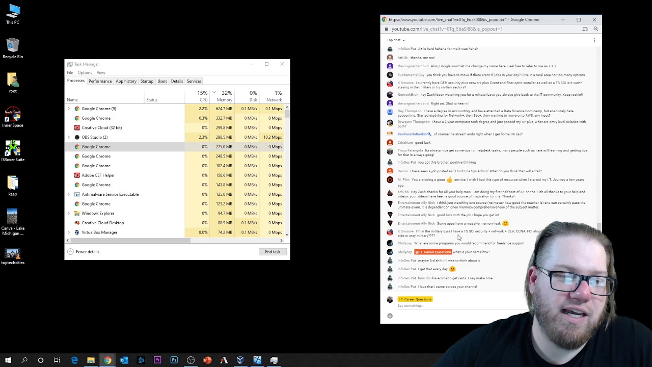Switch to the Details tab

177,81
